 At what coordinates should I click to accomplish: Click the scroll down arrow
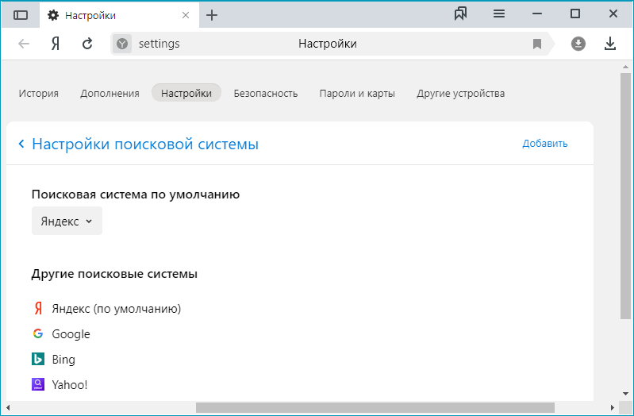[x=625, y=393]
